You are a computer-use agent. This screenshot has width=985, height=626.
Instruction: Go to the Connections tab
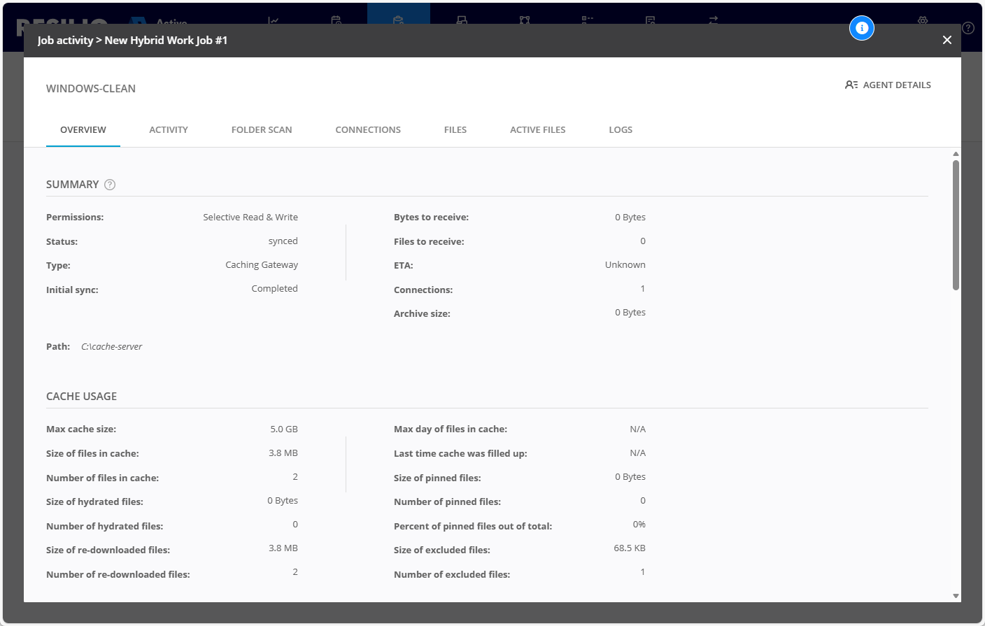coord(368,130)
